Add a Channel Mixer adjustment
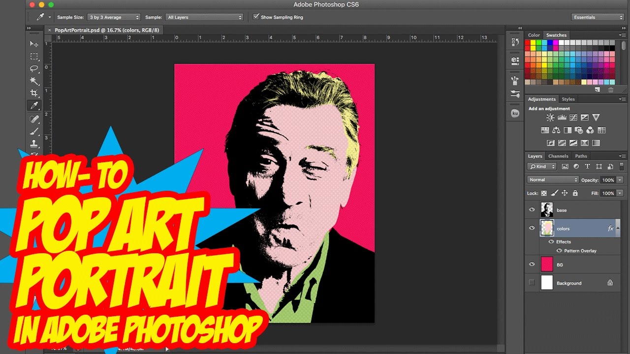Image resolution: width=630 pixels, height=354 pixels. tap(590, 130)
